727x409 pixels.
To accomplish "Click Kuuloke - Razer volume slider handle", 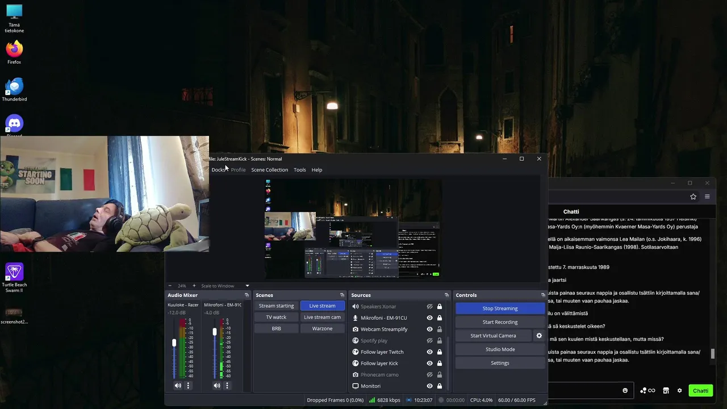I will click(174, 343).
